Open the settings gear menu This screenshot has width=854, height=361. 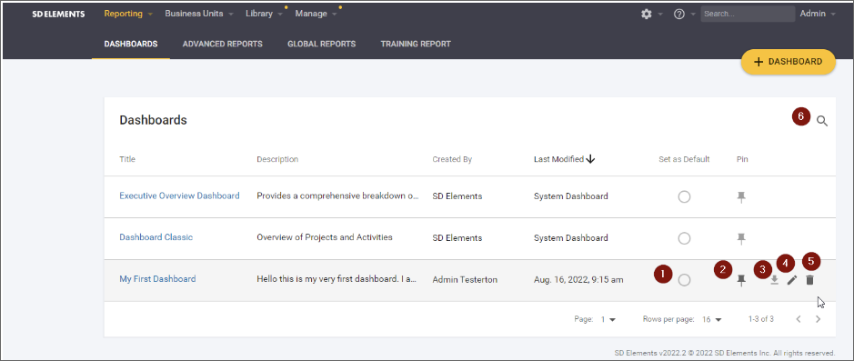point(647,15)
